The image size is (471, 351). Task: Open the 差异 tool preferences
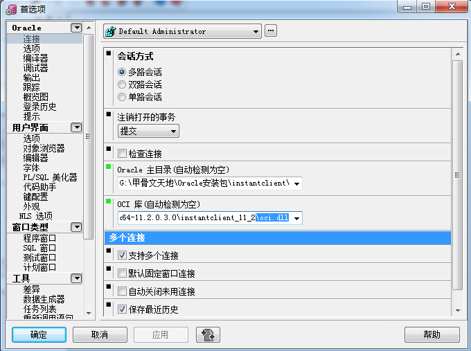tap(32, 289)
